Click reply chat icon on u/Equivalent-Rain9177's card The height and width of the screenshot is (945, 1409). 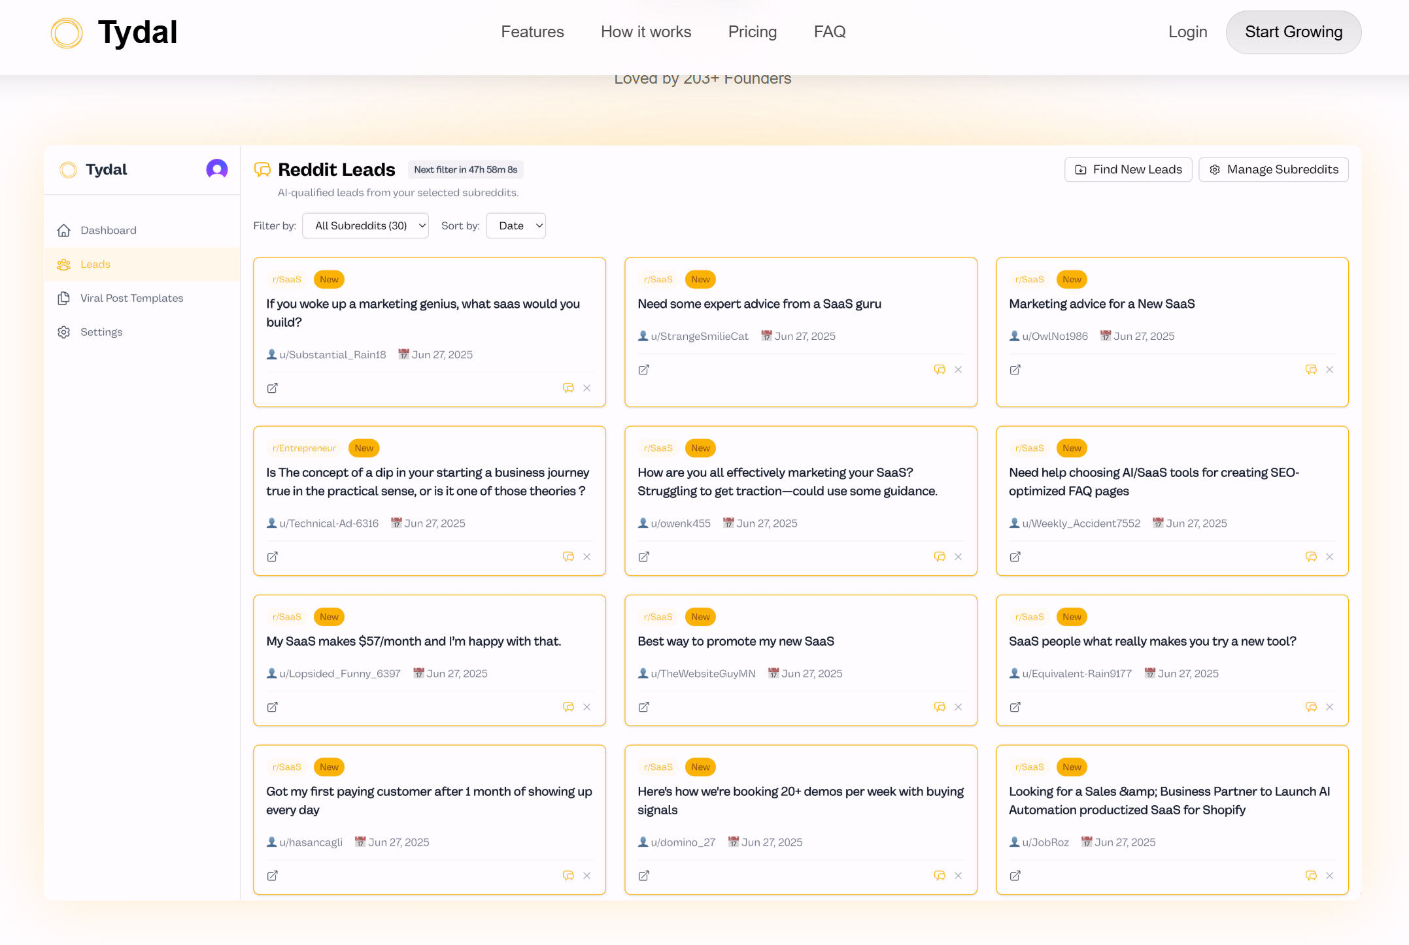(1311, 707)
